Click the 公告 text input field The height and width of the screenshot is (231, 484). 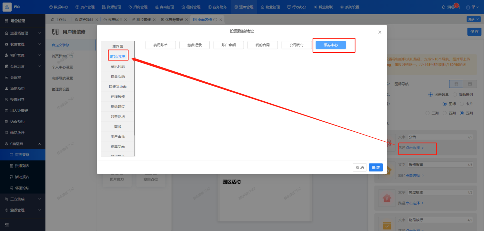[436, 137]
